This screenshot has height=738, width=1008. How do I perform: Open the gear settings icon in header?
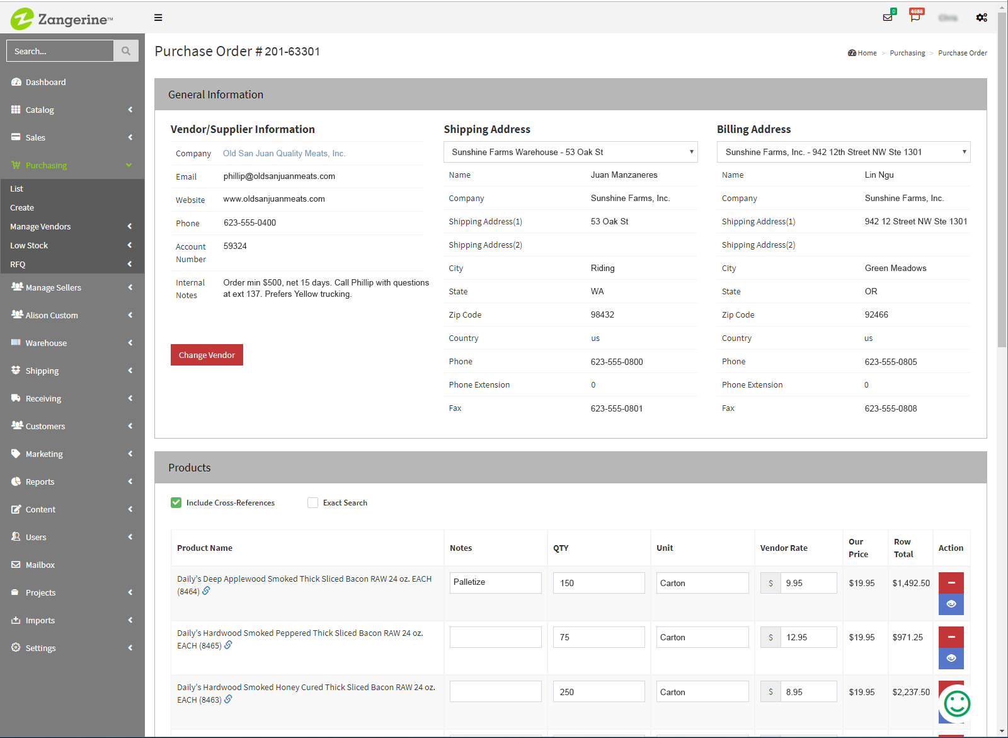[982, 18]
